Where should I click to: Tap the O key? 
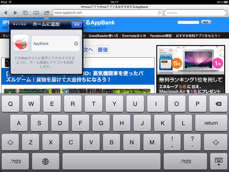(176, 104)
